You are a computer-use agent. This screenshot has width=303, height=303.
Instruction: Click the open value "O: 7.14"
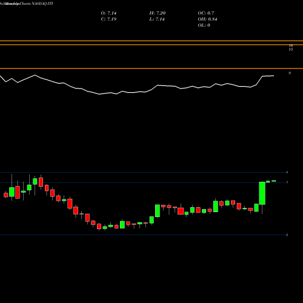tap(108, 13)
